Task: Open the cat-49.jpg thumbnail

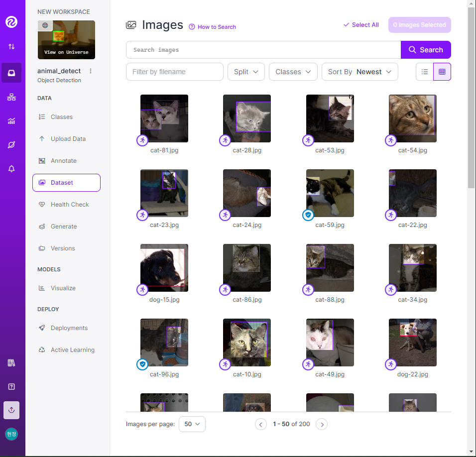Action: (x=330, y=343)
